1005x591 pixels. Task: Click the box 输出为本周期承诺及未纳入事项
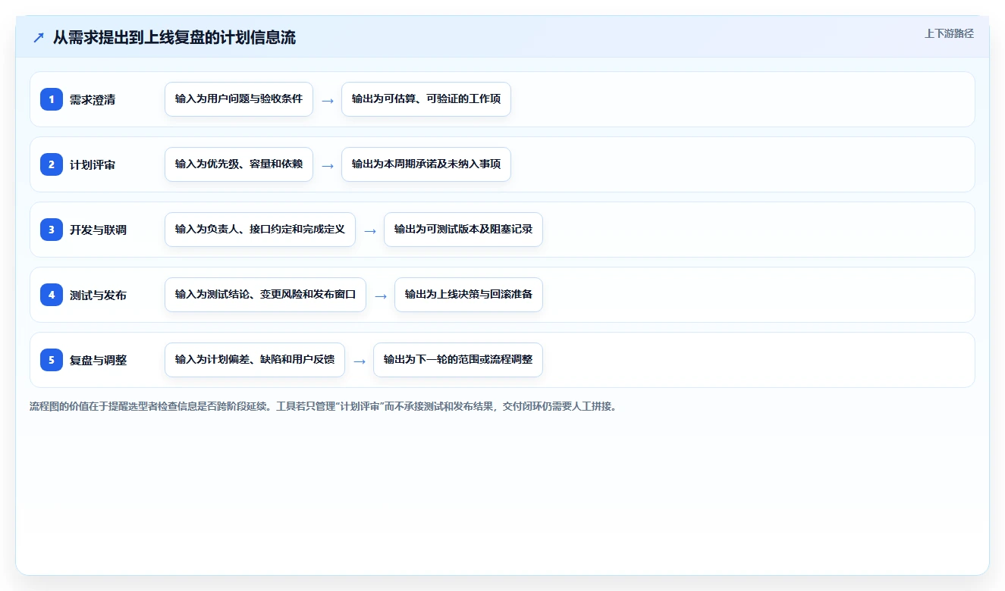tap(426, 164)
